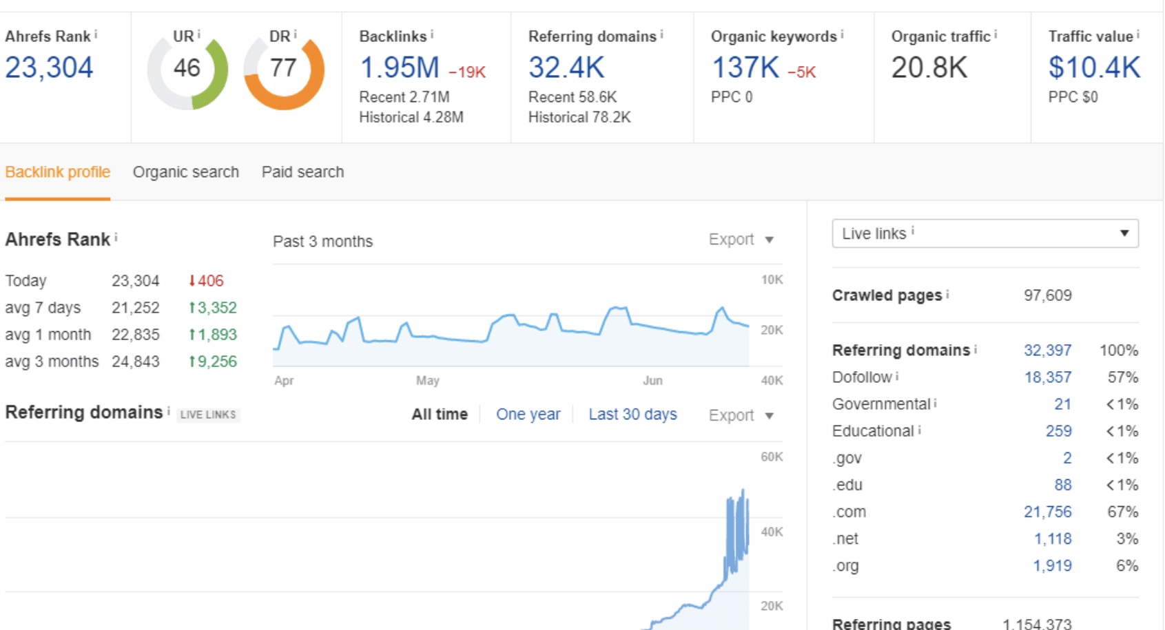
Task: Click the info icon on the Referring domains 32,397 row
Action: click(976, 349)
